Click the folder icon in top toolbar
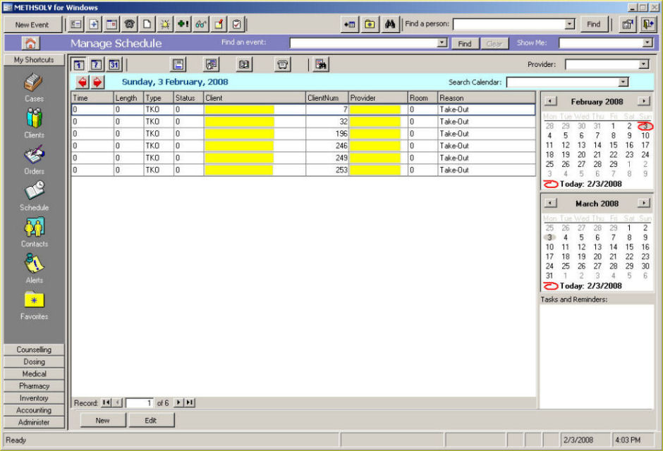Viewport: 663px width, 451px height. [370, 25]
